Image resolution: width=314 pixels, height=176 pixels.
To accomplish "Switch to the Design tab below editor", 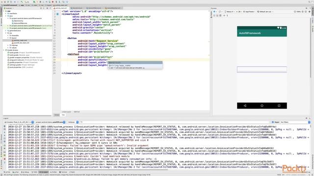I will click(57, 115).
